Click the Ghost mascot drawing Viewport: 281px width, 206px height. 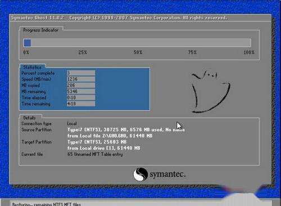[211, 92]
